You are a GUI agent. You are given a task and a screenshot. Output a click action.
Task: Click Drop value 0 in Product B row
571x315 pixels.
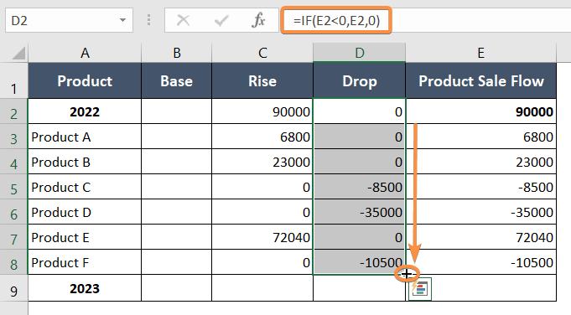360,162
